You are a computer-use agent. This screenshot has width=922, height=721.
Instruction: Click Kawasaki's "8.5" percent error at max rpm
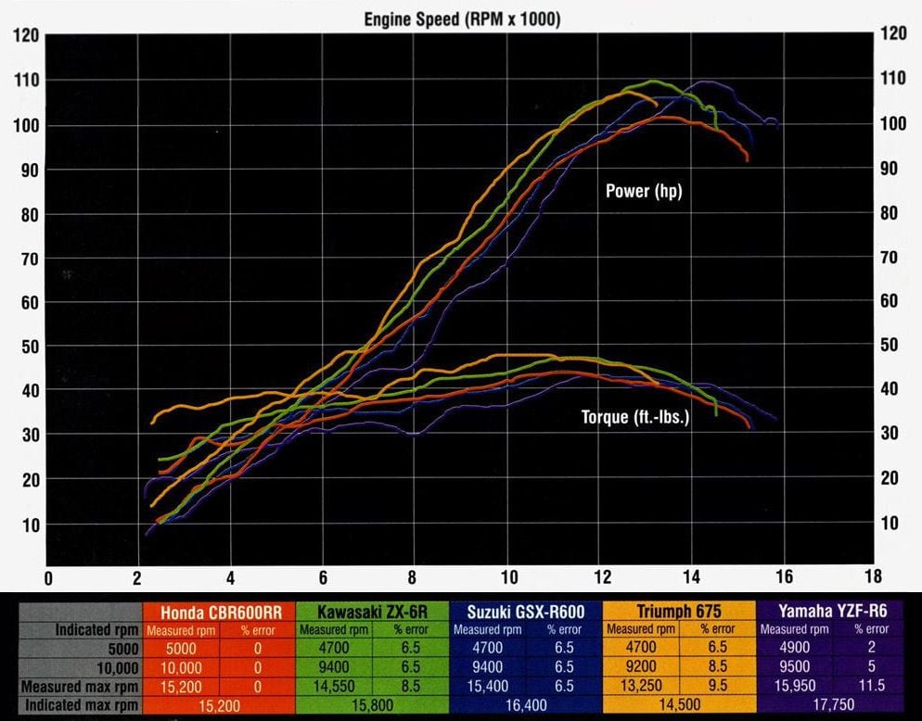click(x=410, y=687)
